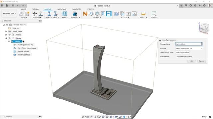Click the Move components arrows icon

point(35,14)
